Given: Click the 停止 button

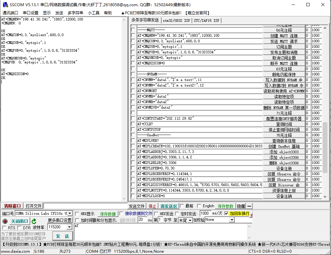Looking at the screenshot, I should tap(152, 206).
